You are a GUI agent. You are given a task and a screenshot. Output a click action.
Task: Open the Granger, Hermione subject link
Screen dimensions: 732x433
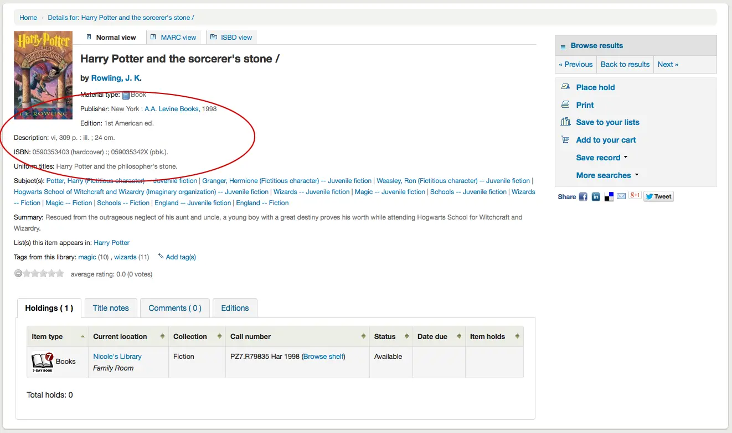click(287, 181)
